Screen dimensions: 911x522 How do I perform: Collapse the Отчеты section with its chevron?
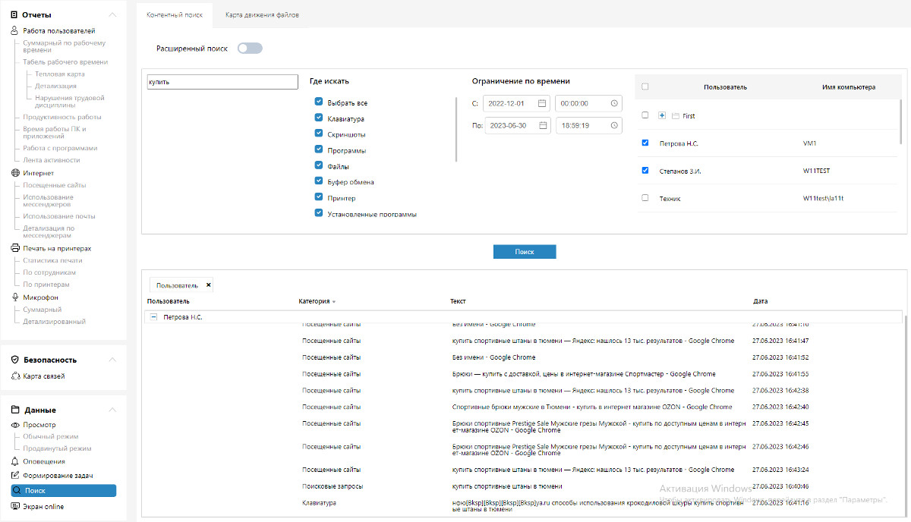click(112, 14)
